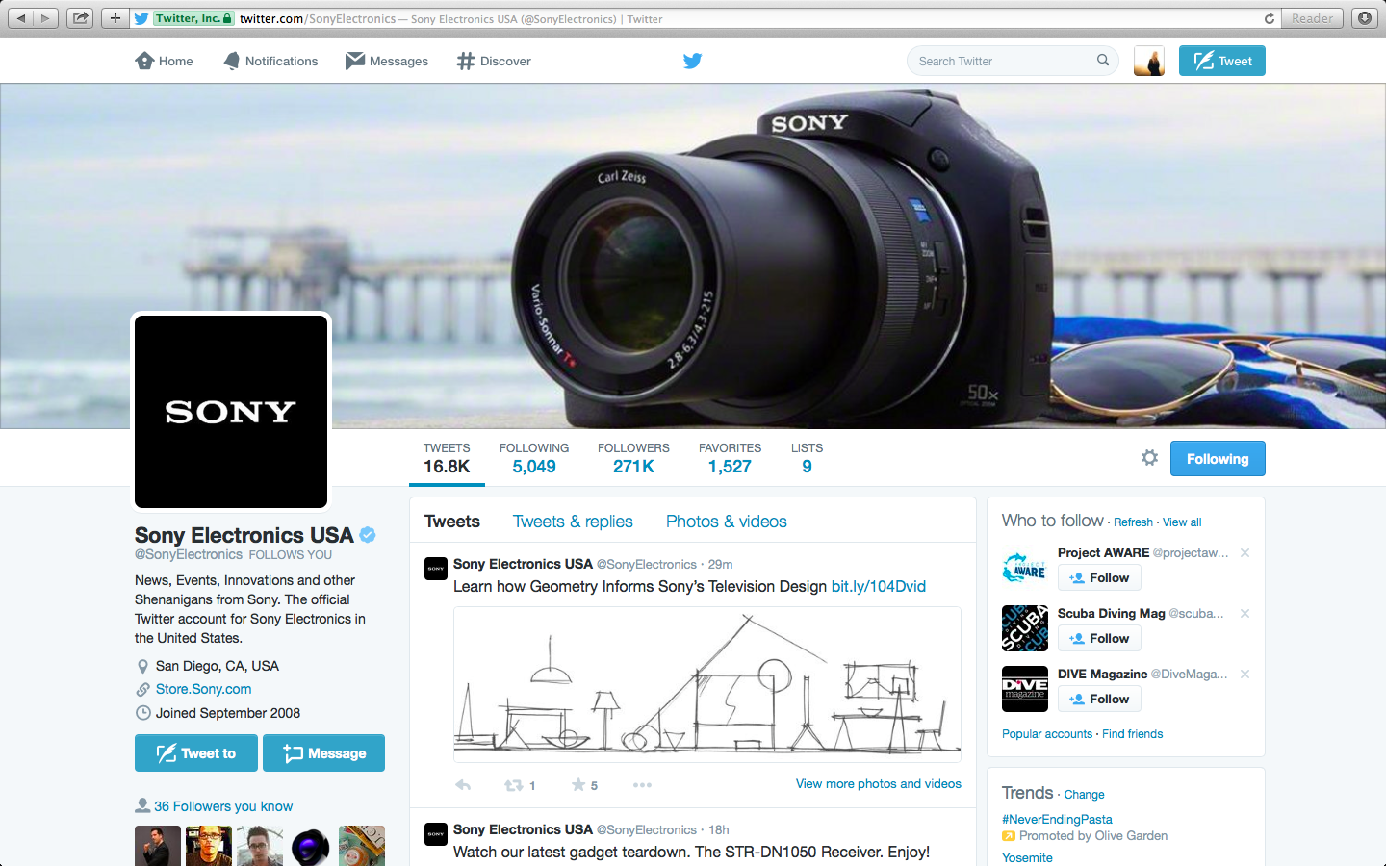View the Tweets count 16.8K
Viewport: 1386px width, 866px height.
coord(447,459)
